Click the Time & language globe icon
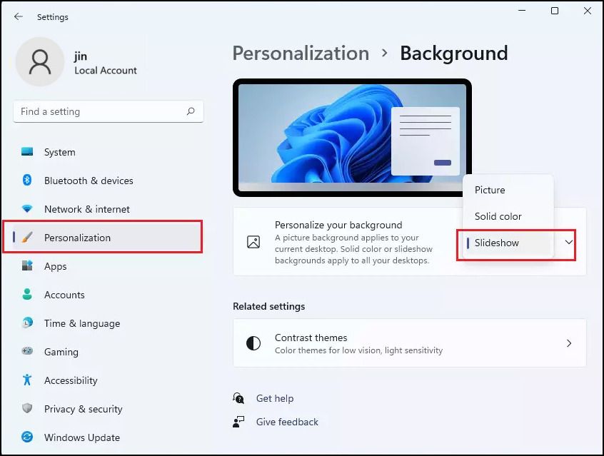Viewport: 604px width, 456px height. tap(27, 323)
